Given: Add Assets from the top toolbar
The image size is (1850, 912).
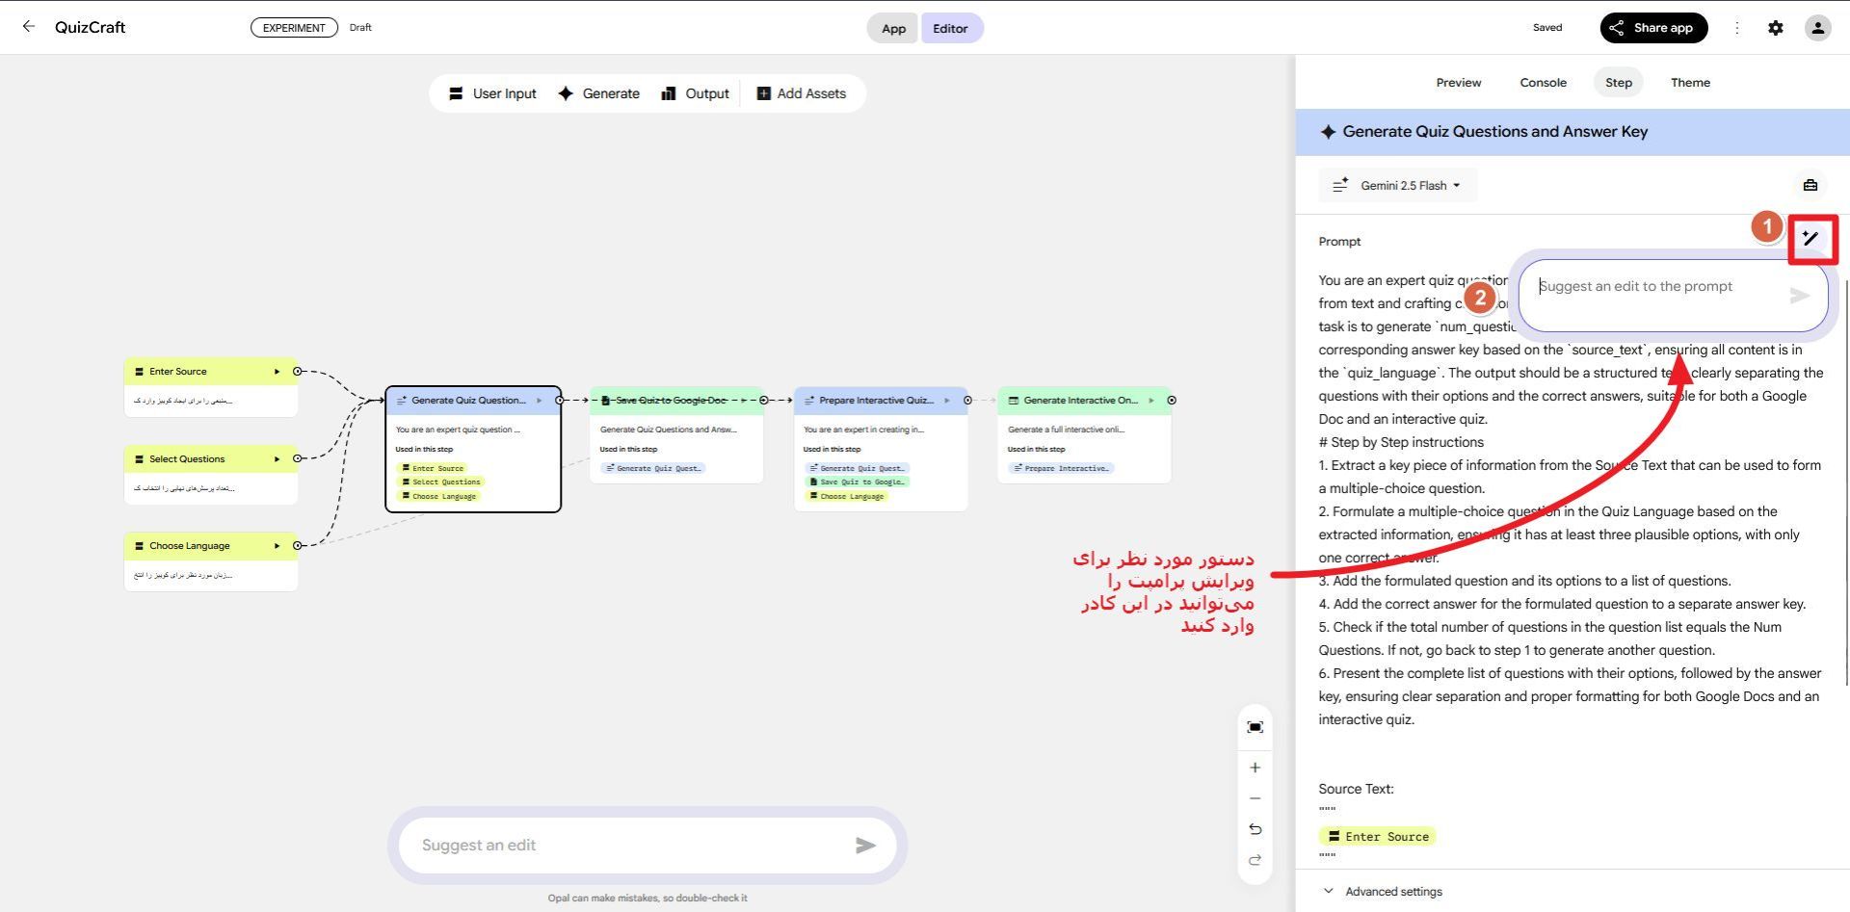Looking at the screenshot, I should tap(802, 92).
